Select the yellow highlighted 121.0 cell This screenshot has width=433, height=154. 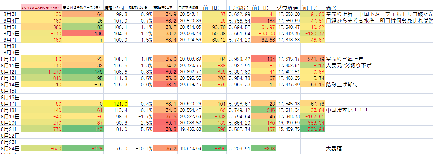click(116, 104)
